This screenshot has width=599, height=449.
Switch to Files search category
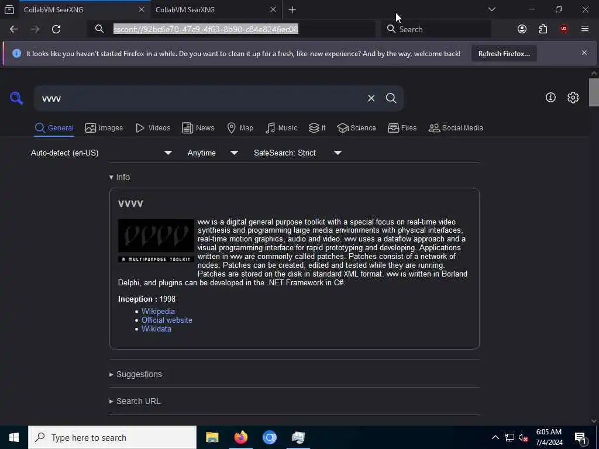pos(402,128)
